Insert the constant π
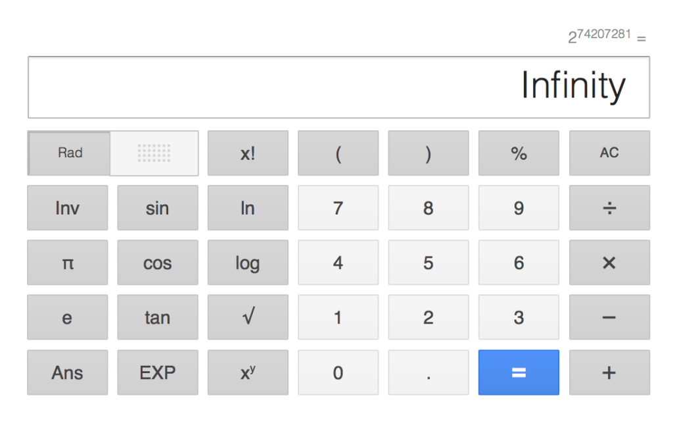 pyautogui.click(x=68, y=263)
